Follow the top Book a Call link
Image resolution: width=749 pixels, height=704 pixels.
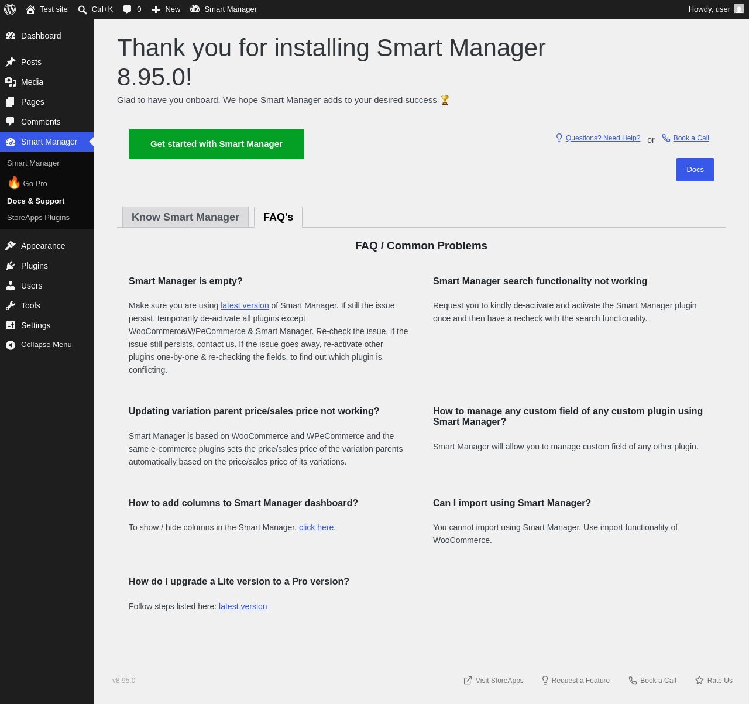[x=691, y=138]
